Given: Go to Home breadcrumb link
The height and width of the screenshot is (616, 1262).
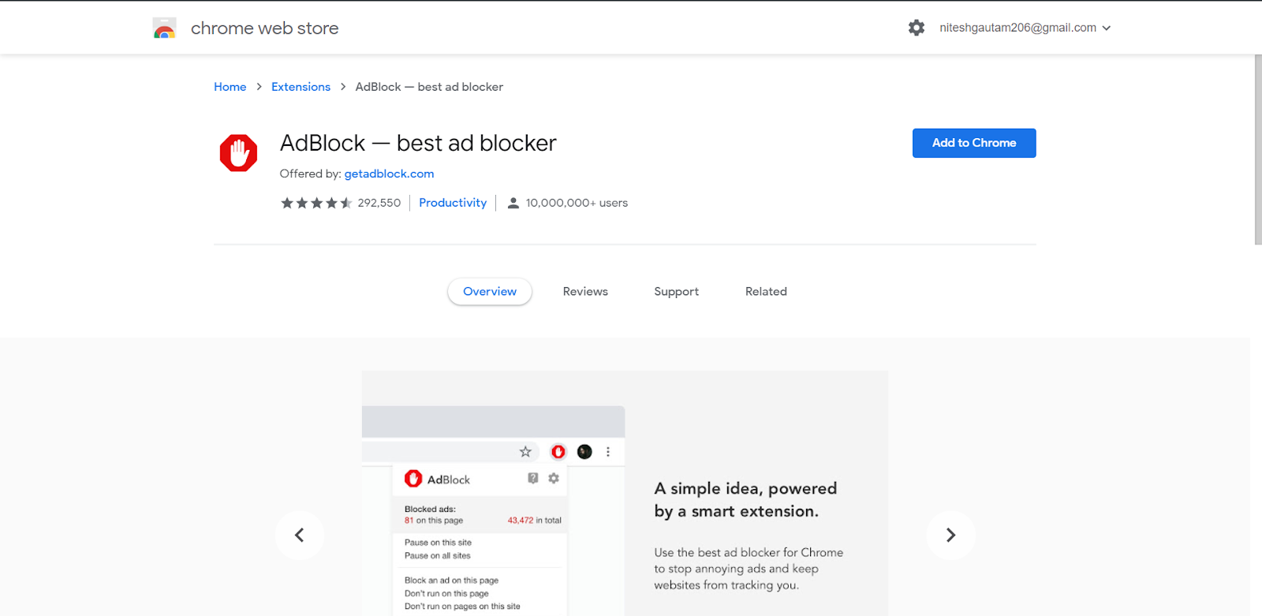Looking at the screenshot, I should click(230, 87).
